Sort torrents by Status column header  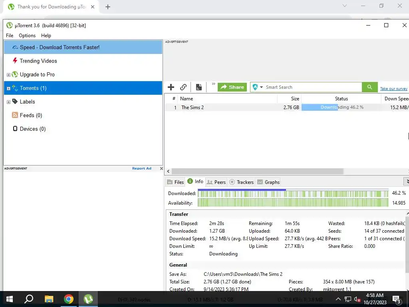[x=341, y=99]
